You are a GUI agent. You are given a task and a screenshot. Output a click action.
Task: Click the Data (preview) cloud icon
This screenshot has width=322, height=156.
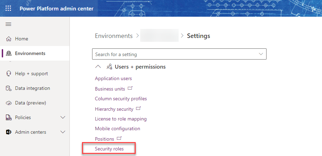click(8, 103)
